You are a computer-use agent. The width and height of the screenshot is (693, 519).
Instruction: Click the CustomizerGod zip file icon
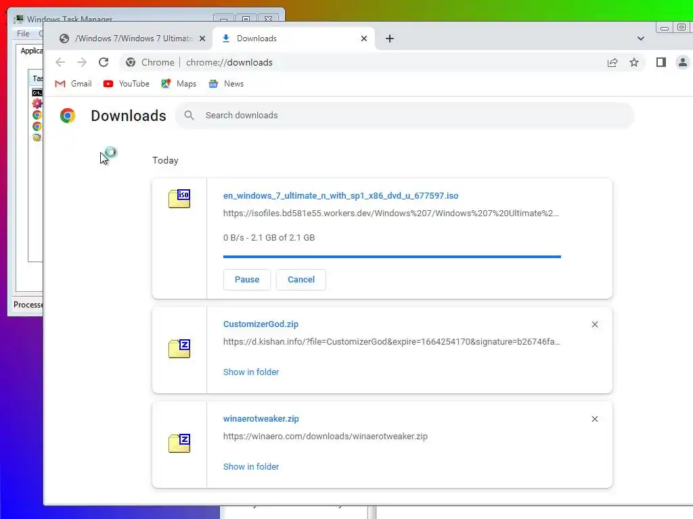click(179, 349)
